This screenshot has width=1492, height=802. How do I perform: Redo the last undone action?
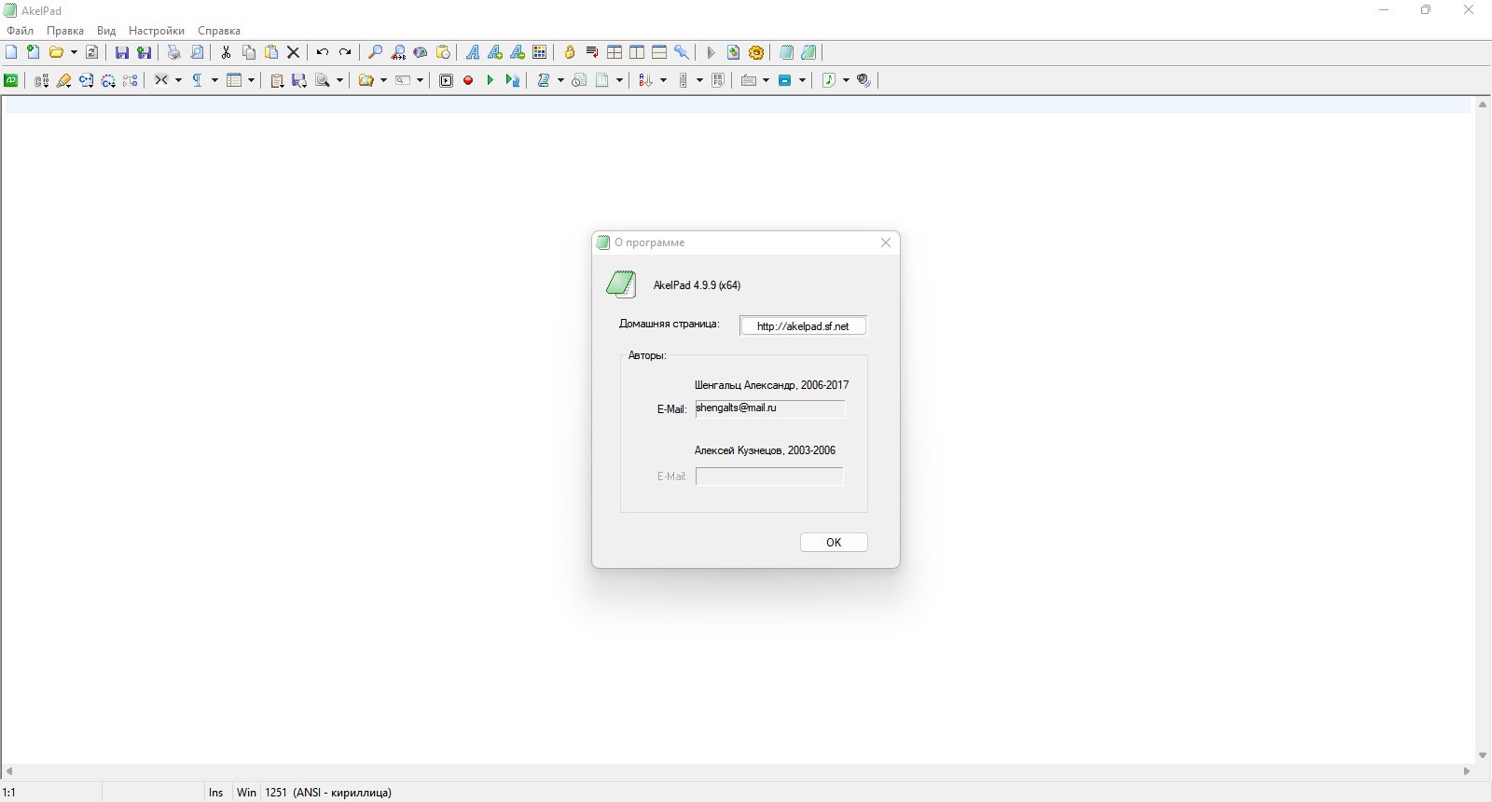(x=345, y=52)
